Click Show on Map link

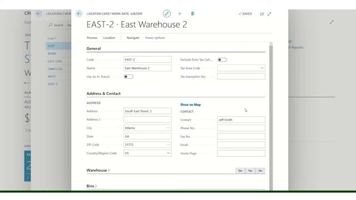click(190, 104)
